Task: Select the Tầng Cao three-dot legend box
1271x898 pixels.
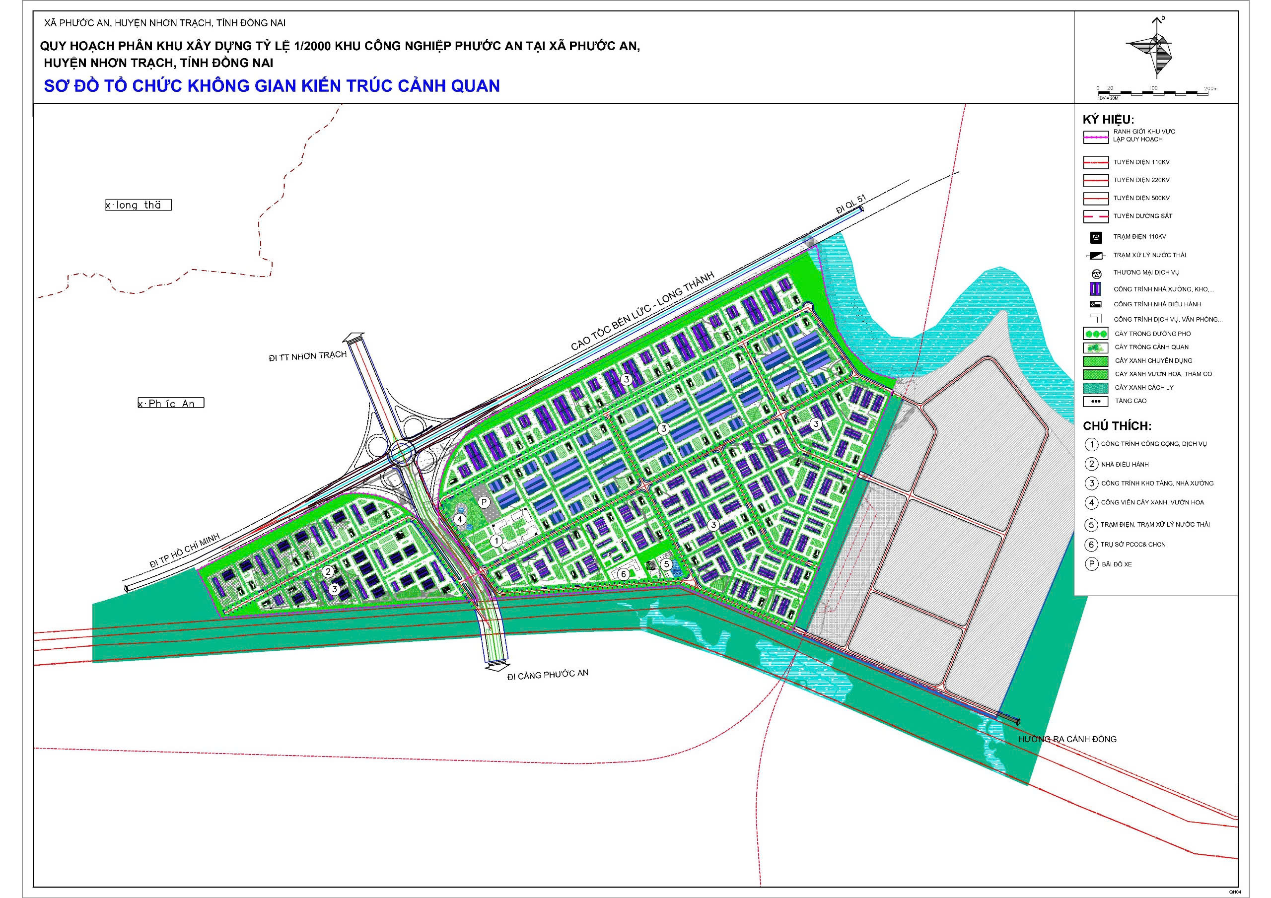Action: point(1095,401)
